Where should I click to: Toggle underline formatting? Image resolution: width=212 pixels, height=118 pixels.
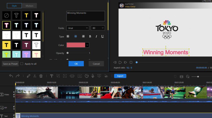tap(103, 36)
